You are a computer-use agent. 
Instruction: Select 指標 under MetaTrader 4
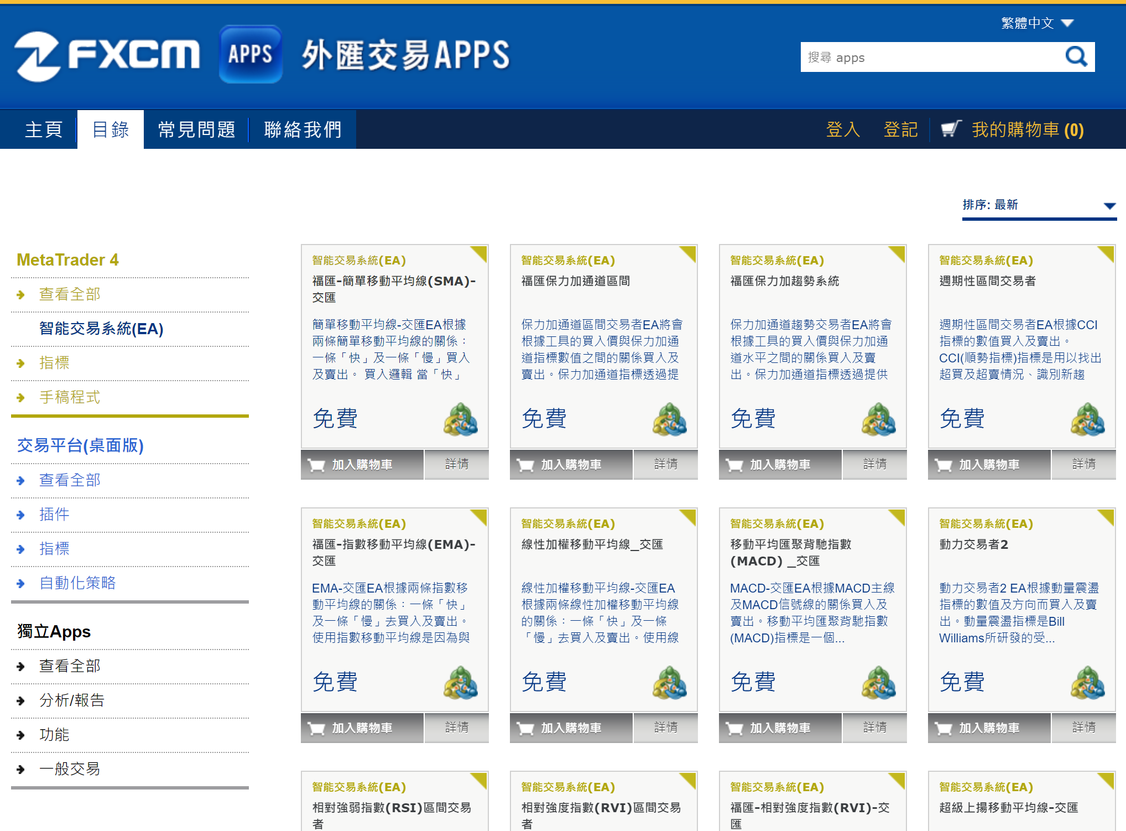click(x=54, y=363)
